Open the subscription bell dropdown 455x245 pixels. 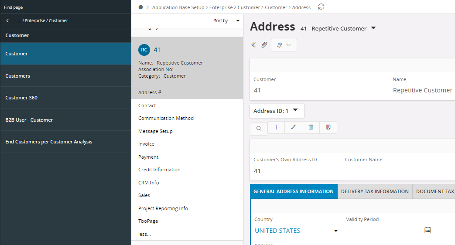(284, 45)
